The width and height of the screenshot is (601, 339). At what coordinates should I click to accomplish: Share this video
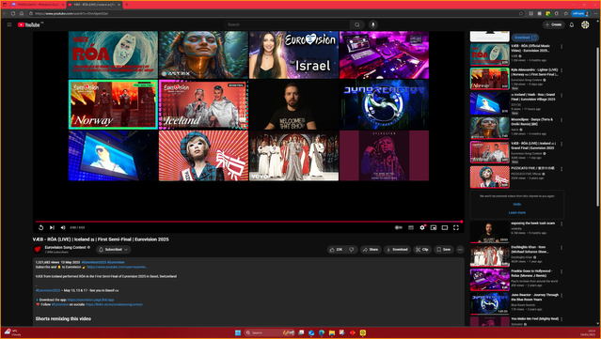371,250
